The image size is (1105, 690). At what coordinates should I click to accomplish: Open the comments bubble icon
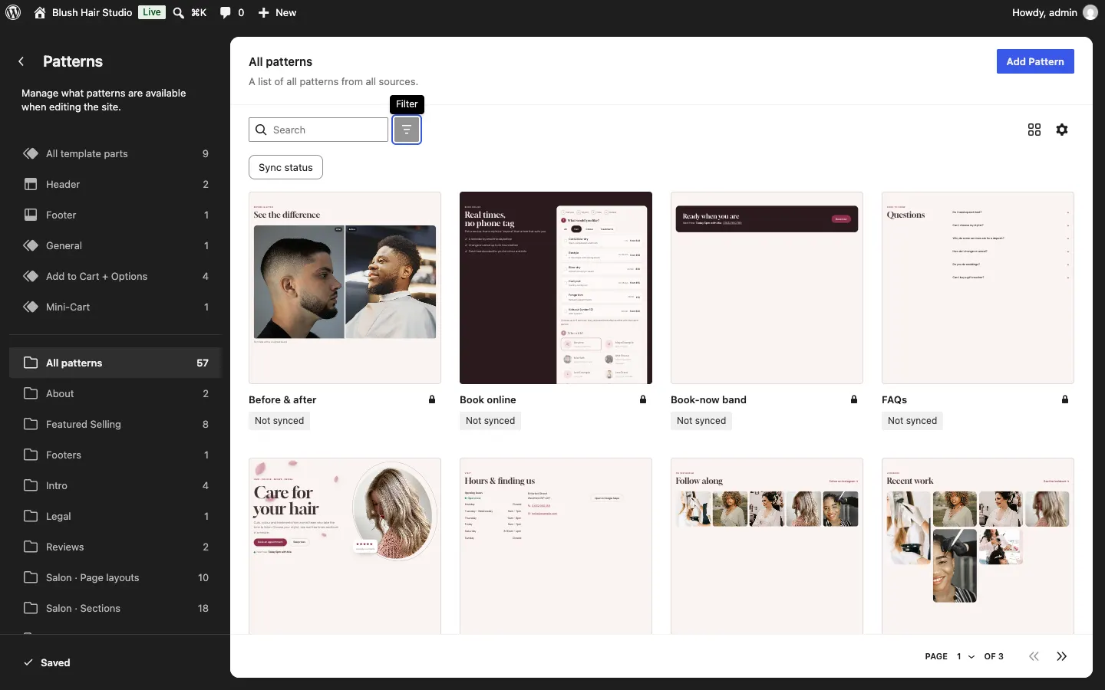click(x=225, y=12)
